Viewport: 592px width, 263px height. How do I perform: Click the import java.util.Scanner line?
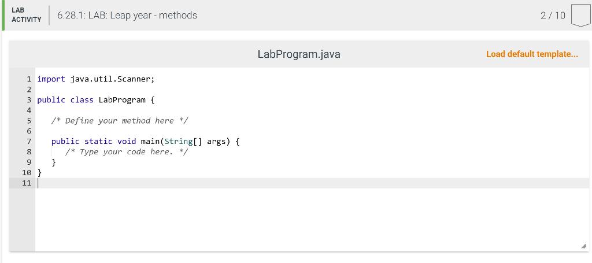pyautogui.click(x=96, y=79)
